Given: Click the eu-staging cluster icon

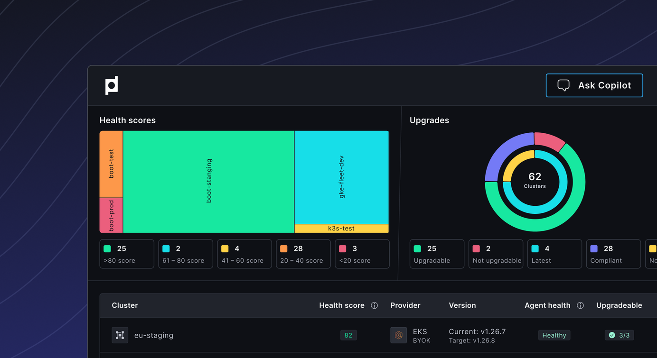Looking at the screenshot, I should pos(120,335).
